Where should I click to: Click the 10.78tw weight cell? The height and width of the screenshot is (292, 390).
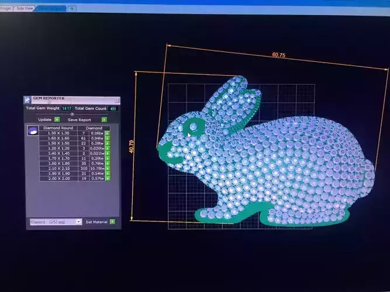(97, 169)
